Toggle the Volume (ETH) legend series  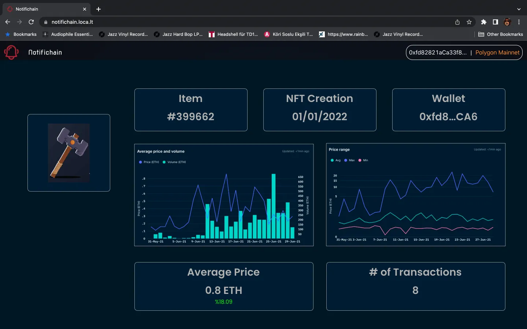click(176, 162)
